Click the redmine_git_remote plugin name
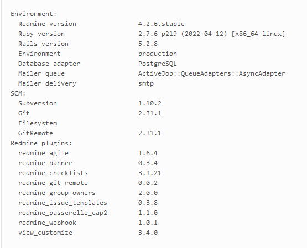307x248 pixels. pyautogui.click(x=53, y=183)
